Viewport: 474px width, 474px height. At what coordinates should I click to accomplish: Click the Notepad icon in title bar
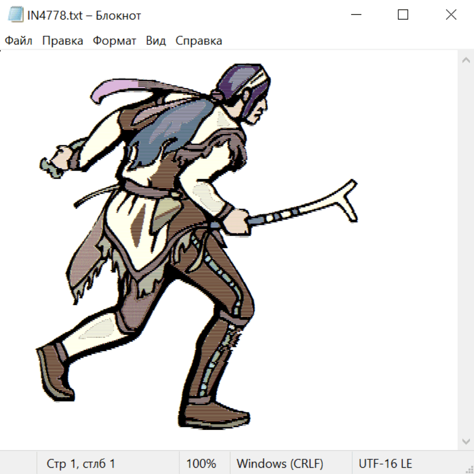(x=15, y=15)
